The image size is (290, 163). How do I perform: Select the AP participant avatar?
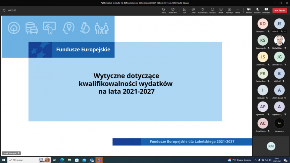tap(262, 107)
